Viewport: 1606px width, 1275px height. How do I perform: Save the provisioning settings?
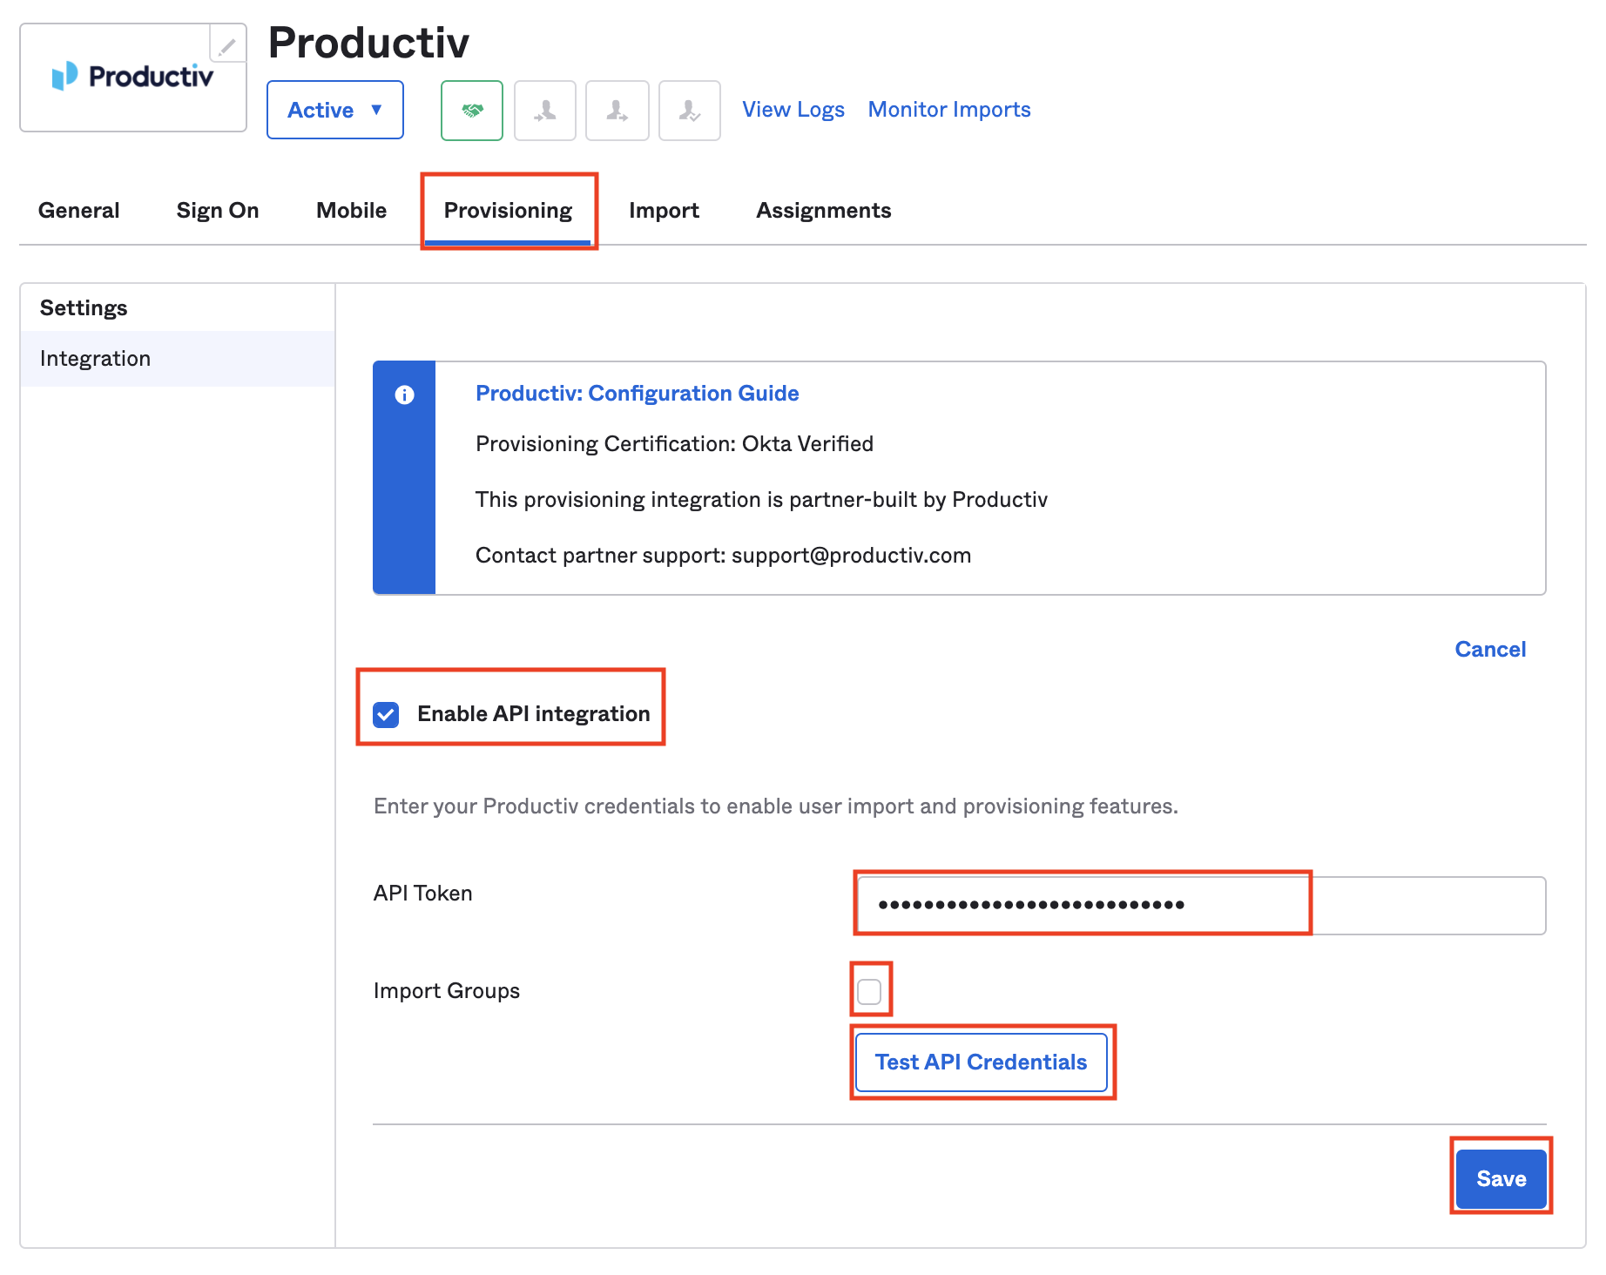pyautogui.click(x=1501, y=1178)
